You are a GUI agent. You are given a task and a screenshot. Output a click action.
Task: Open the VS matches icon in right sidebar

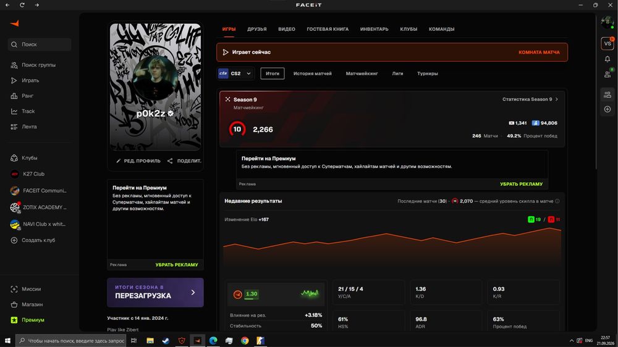607,43
